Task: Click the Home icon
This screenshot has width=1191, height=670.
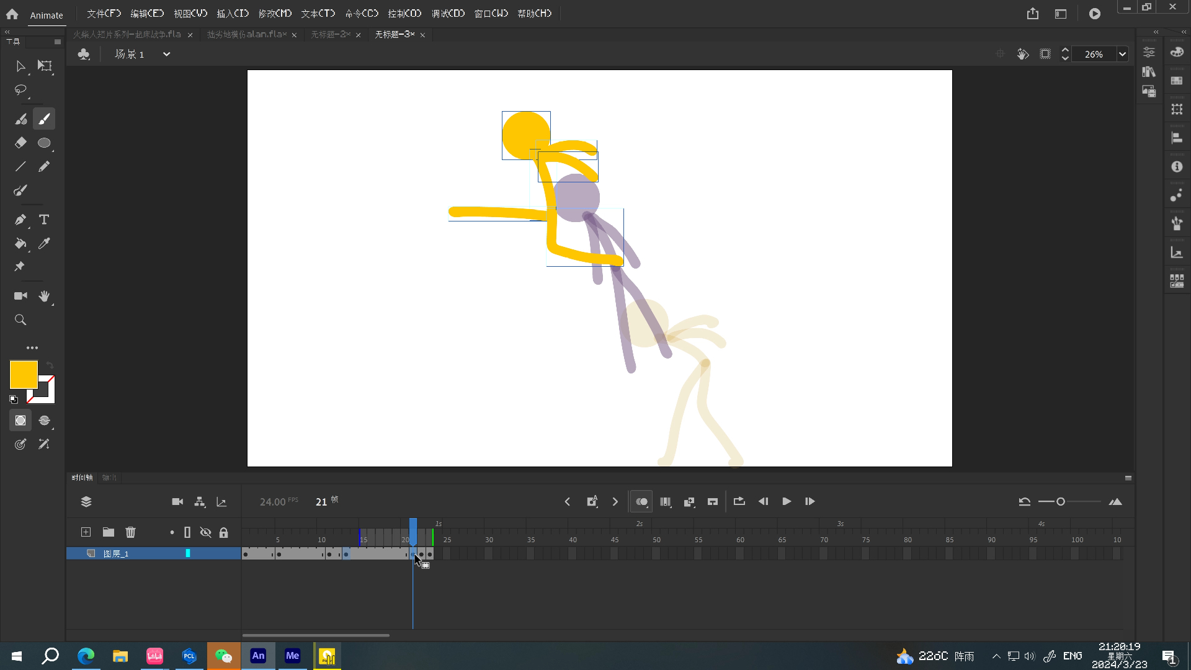Action: [12, 14]
